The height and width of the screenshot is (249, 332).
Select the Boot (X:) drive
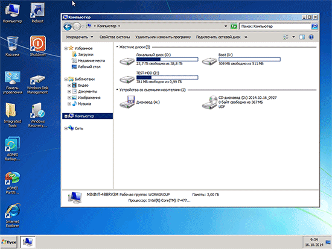click(241, 59)
